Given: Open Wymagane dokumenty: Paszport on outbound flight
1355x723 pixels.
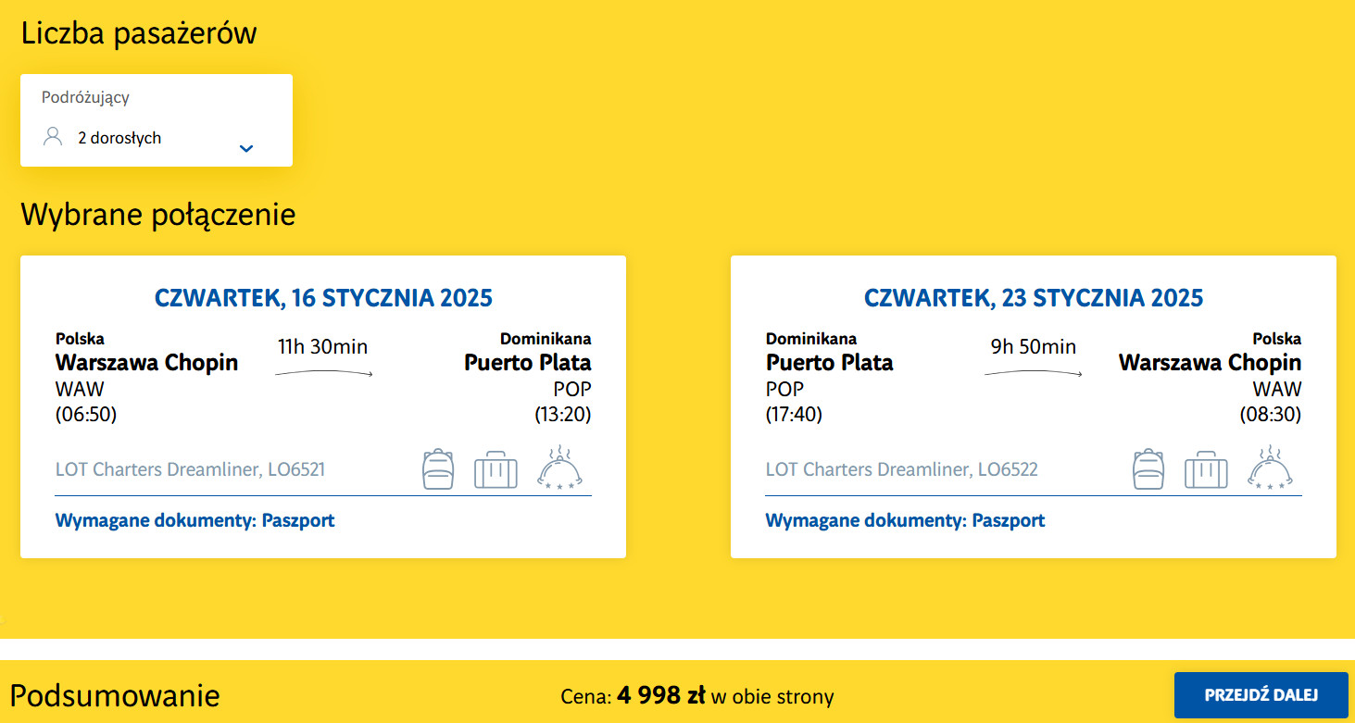Looking at the screenshot, I should point(194,520).
